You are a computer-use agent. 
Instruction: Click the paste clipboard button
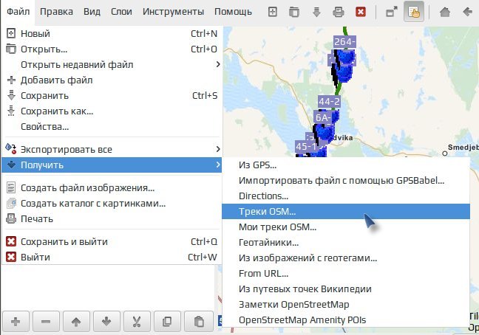199,321
